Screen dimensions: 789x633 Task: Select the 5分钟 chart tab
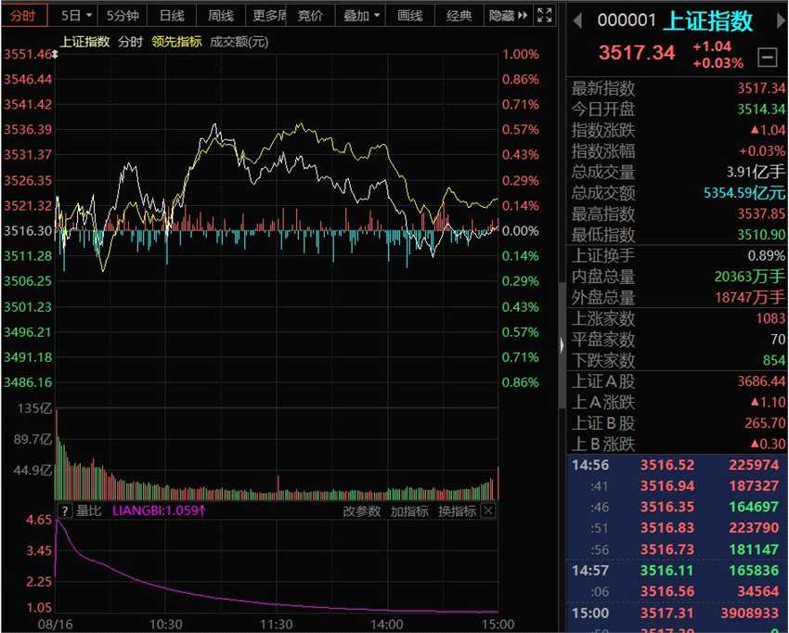[122, 16]
